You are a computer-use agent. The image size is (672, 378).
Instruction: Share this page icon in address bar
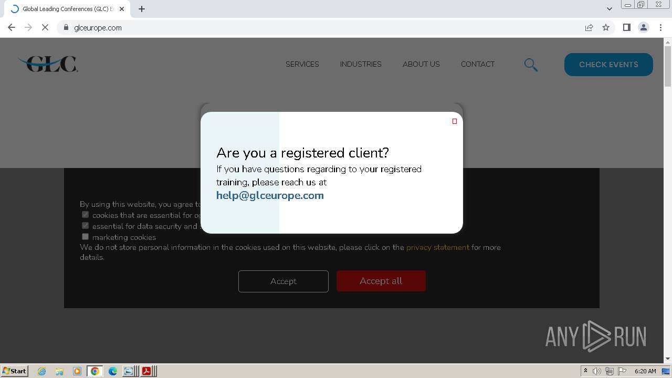[x=589, y=27]
